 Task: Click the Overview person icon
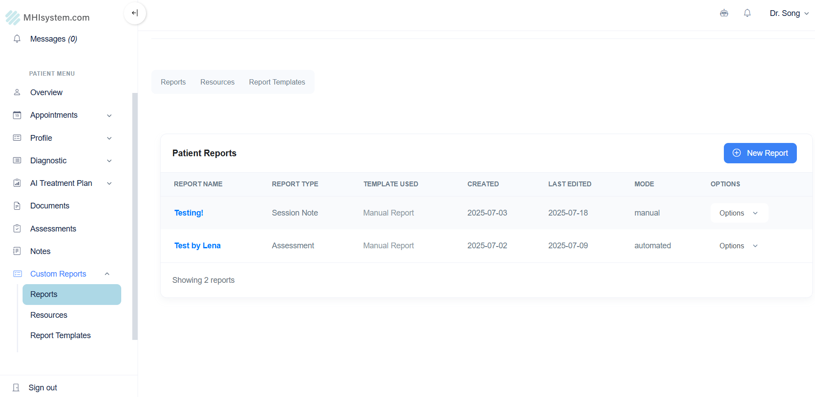pyautogui.click(x=17, y=93)
